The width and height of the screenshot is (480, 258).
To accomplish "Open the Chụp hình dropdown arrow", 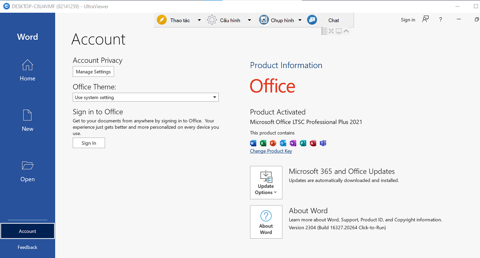I will [x=300, y=20].
